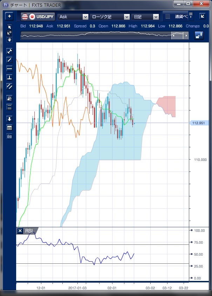Screen dimensions: 212x296
Task: Click the down arrow toolbar icon
Action: click(9, 119)
